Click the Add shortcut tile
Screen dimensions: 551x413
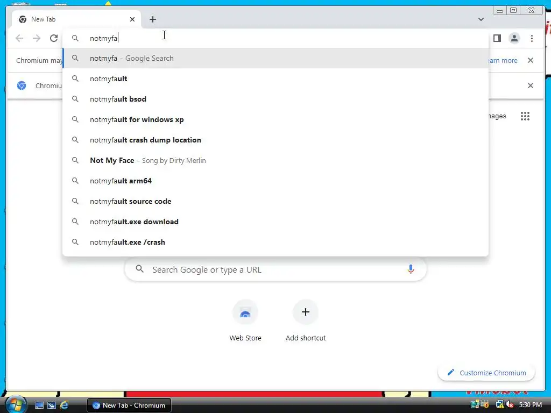click(x=306, y=321)
